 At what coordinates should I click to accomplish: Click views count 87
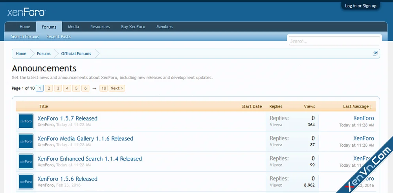pos(312,145)
